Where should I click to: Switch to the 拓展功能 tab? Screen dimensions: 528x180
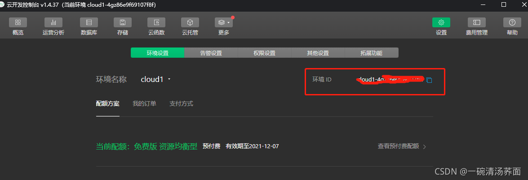372,53
